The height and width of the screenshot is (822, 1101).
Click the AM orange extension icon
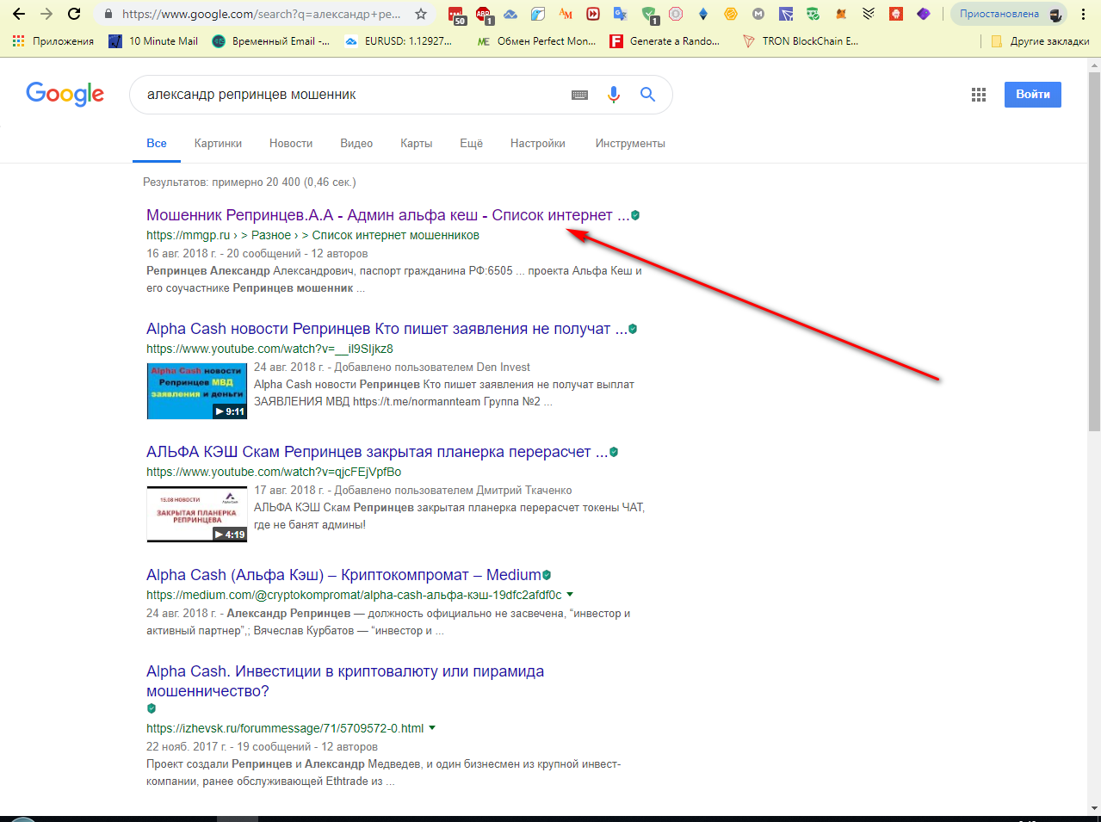pyautogui.click(x=566, y=14)
